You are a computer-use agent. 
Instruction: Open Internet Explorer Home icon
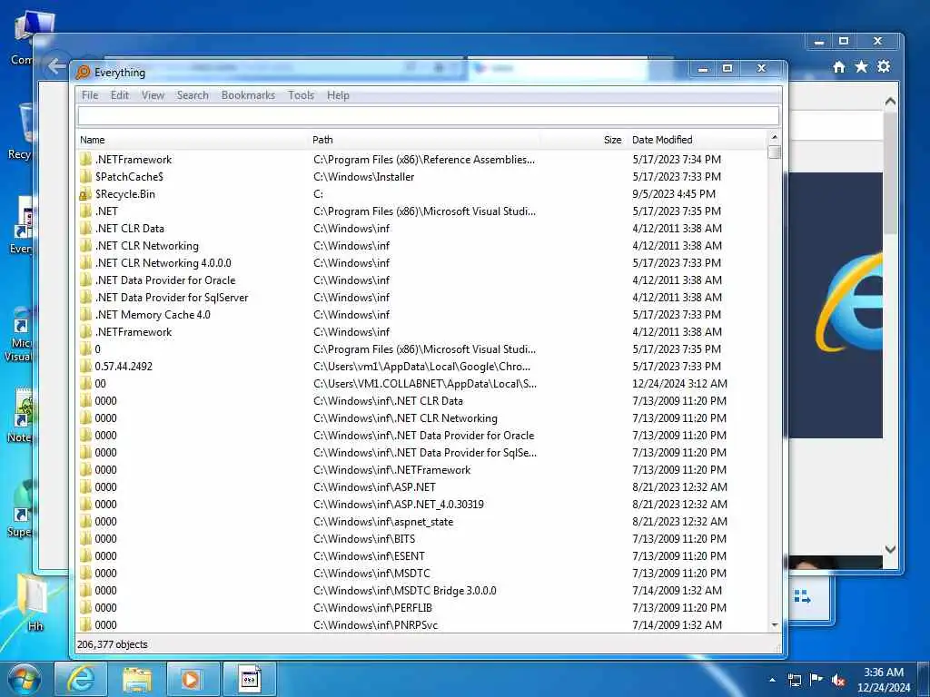click(x=838, y=67)
